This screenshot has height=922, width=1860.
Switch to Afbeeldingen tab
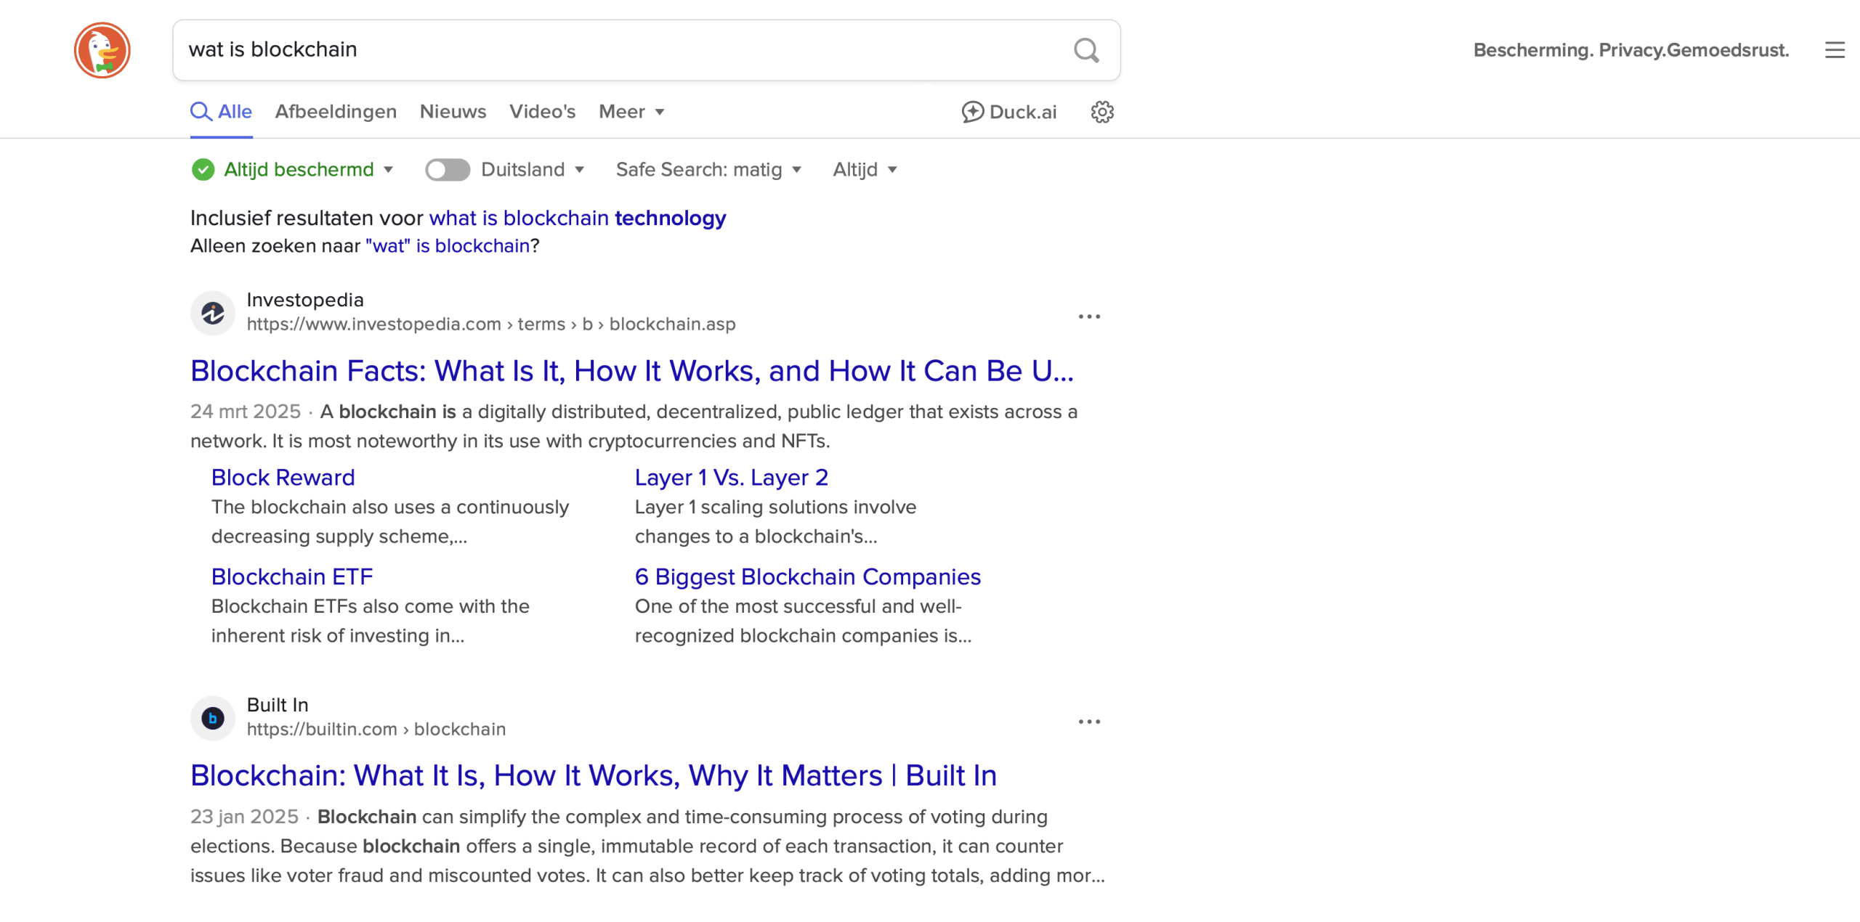[x=336, y=112]
